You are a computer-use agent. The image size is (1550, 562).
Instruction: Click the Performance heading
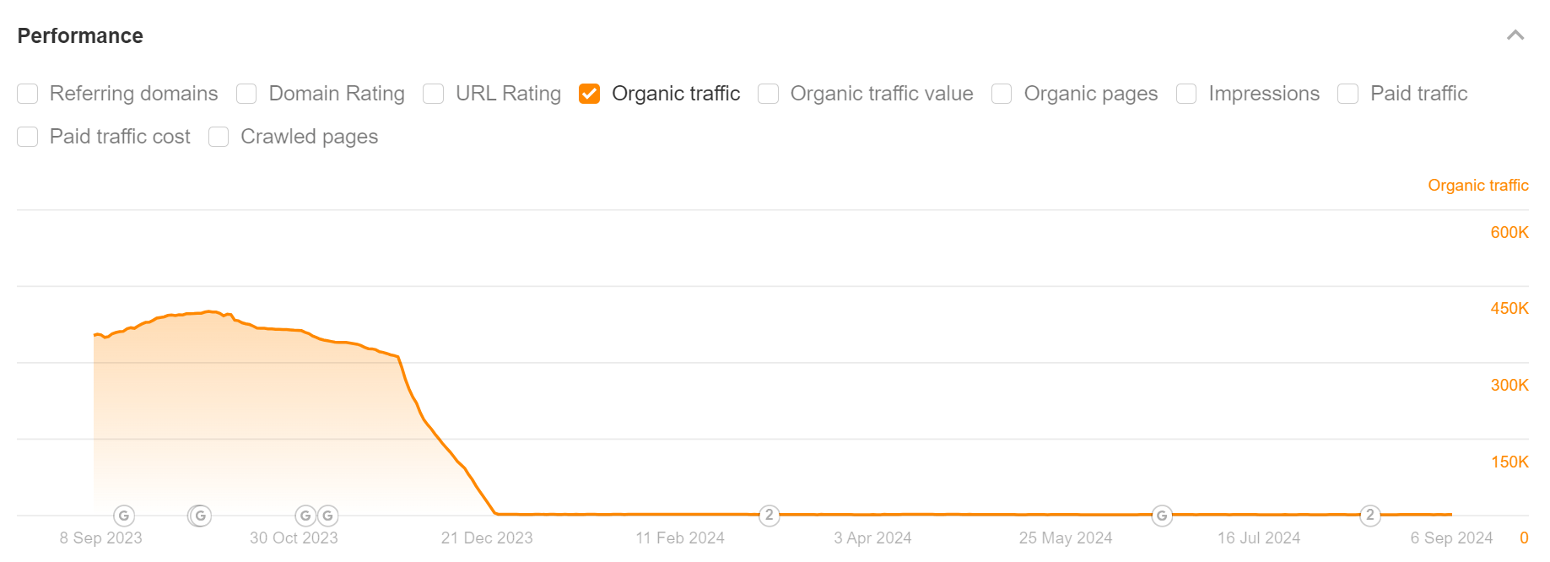pos(80,35)
